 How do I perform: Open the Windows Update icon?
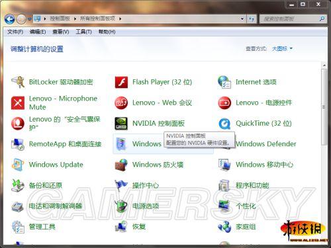[18, 165]
